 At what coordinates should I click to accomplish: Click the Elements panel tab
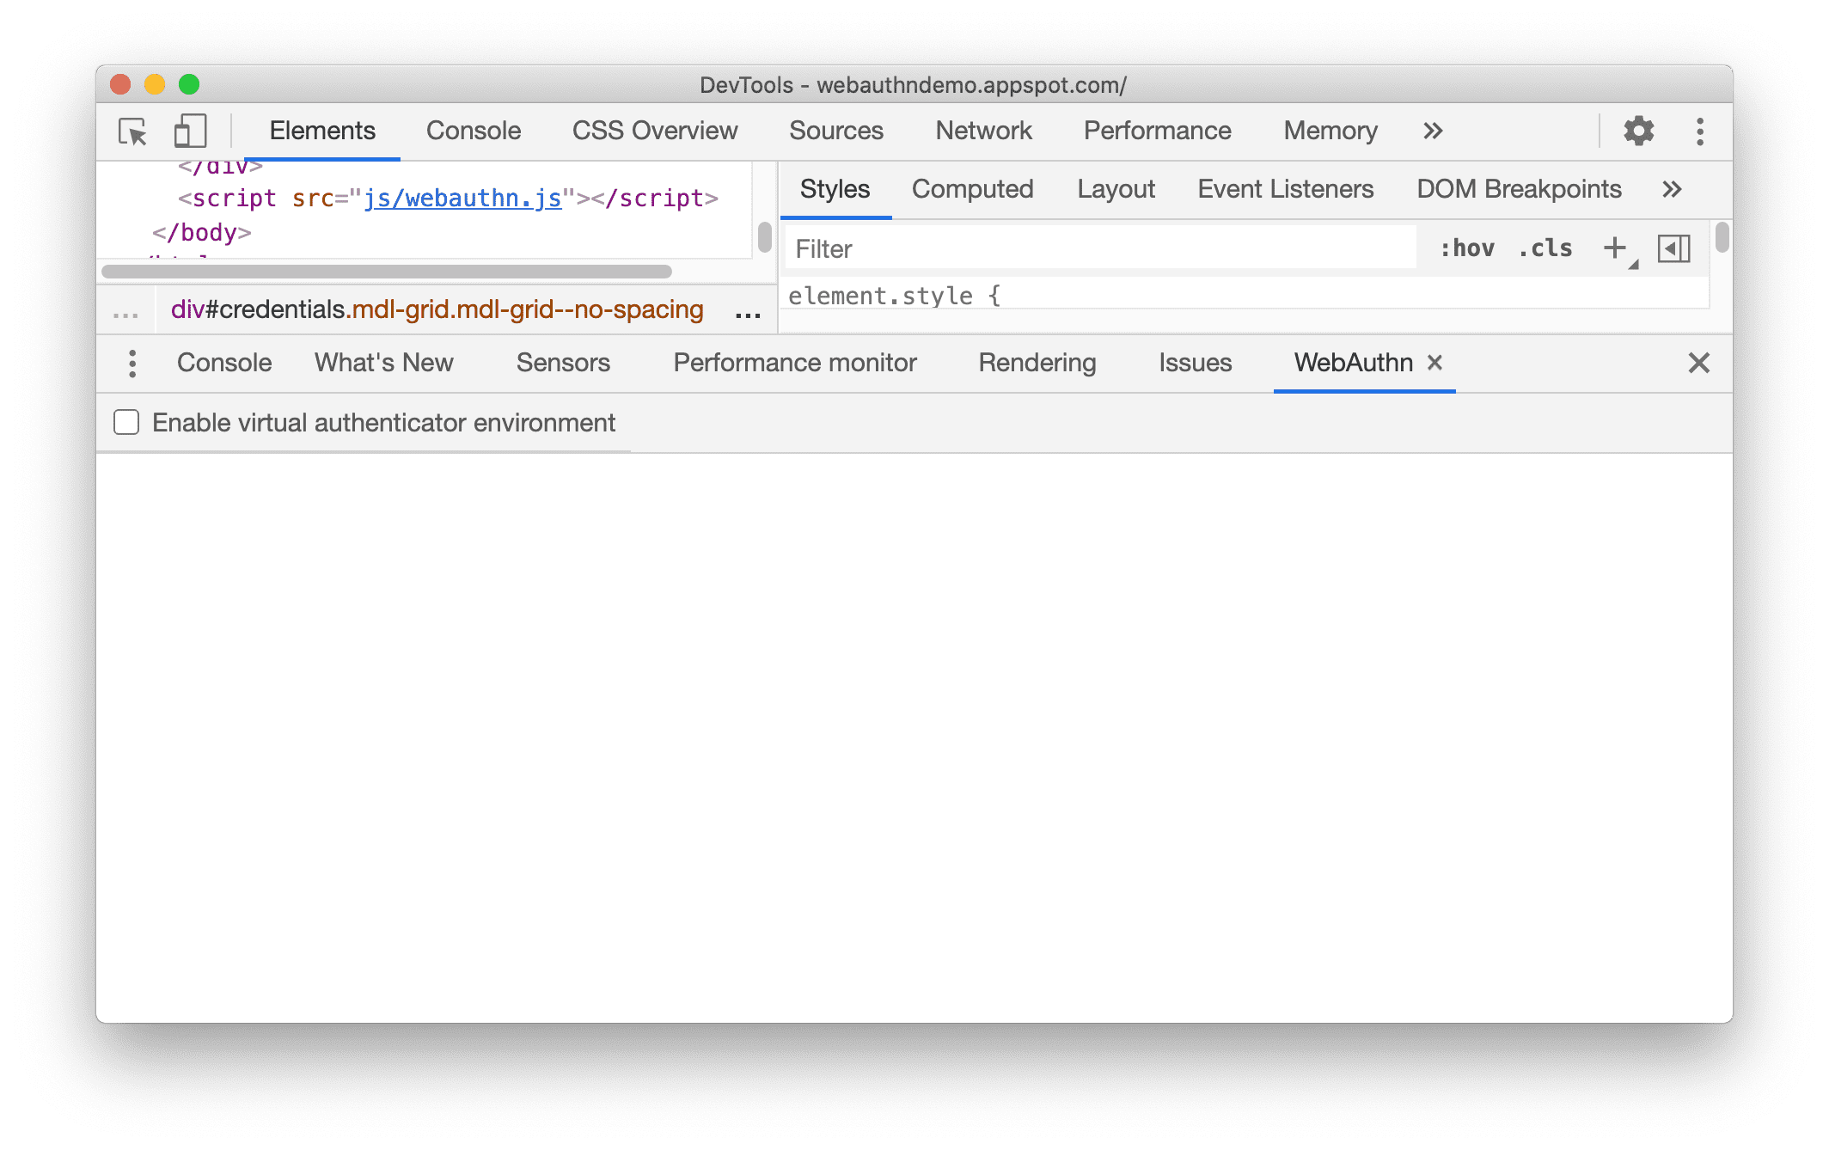point(321,130)
